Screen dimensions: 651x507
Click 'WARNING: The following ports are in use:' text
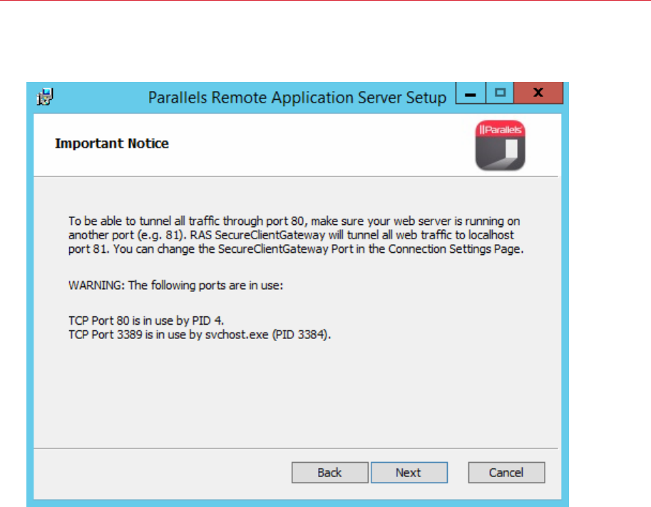tap(175, 286)
